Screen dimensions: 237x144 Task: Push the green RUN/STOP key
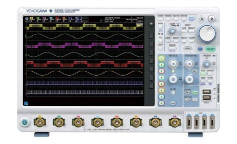(x=211, y=49)
